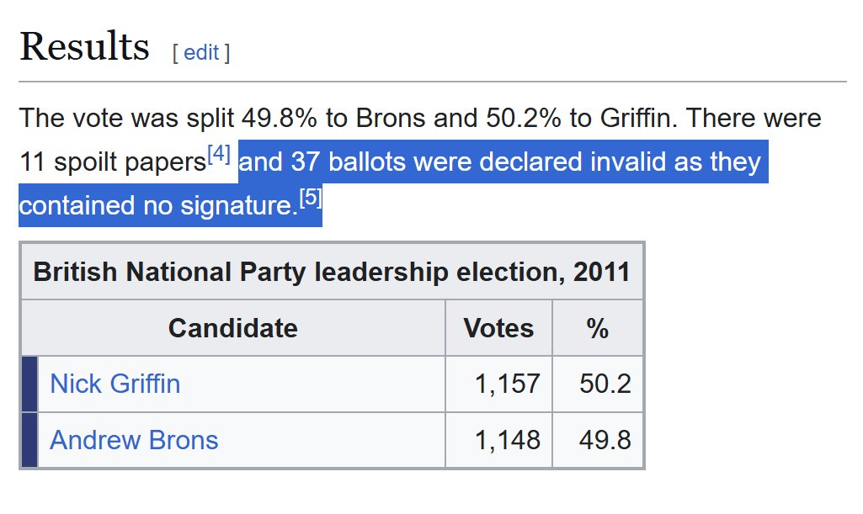Click the 49.8 percentage cell
The height and width of the screenshot is (514, 863).
pos(605,440)
